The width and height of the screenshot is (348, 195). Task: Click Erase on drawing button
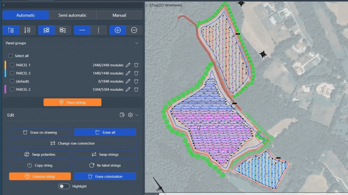(40, 132)
